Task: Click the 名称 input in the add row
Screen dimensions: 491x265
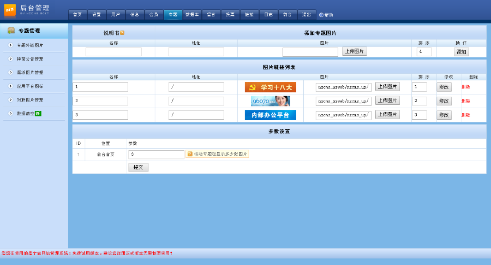Action: point(113,52)
